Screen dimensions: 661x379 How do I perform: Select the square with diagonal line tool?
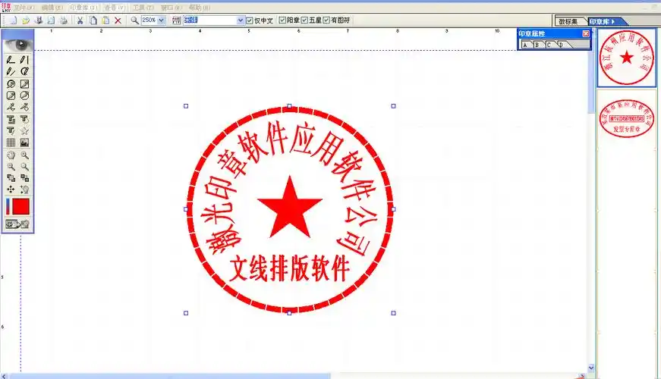[24, 84]
